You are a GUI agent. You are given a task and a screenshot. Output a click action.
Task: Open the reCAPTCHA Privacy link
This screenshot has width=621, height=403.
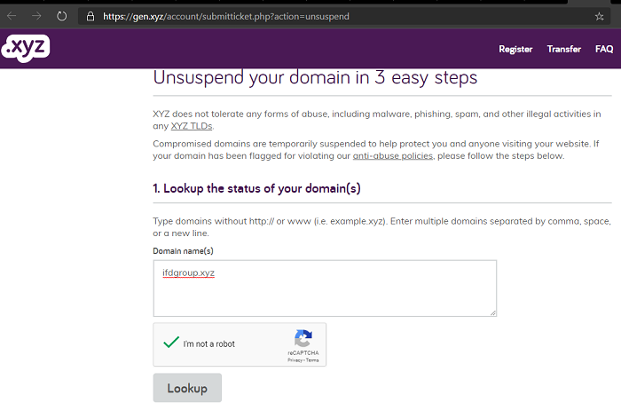point(295,360)
